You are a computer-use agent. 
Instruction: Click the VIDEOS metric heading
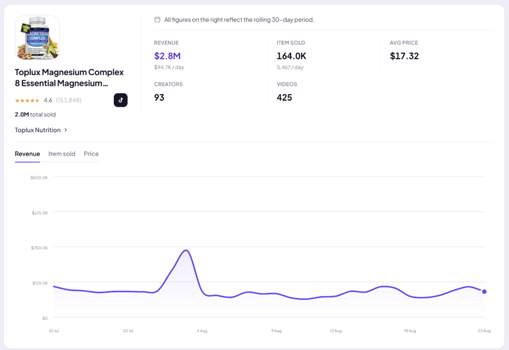(287, 85)
